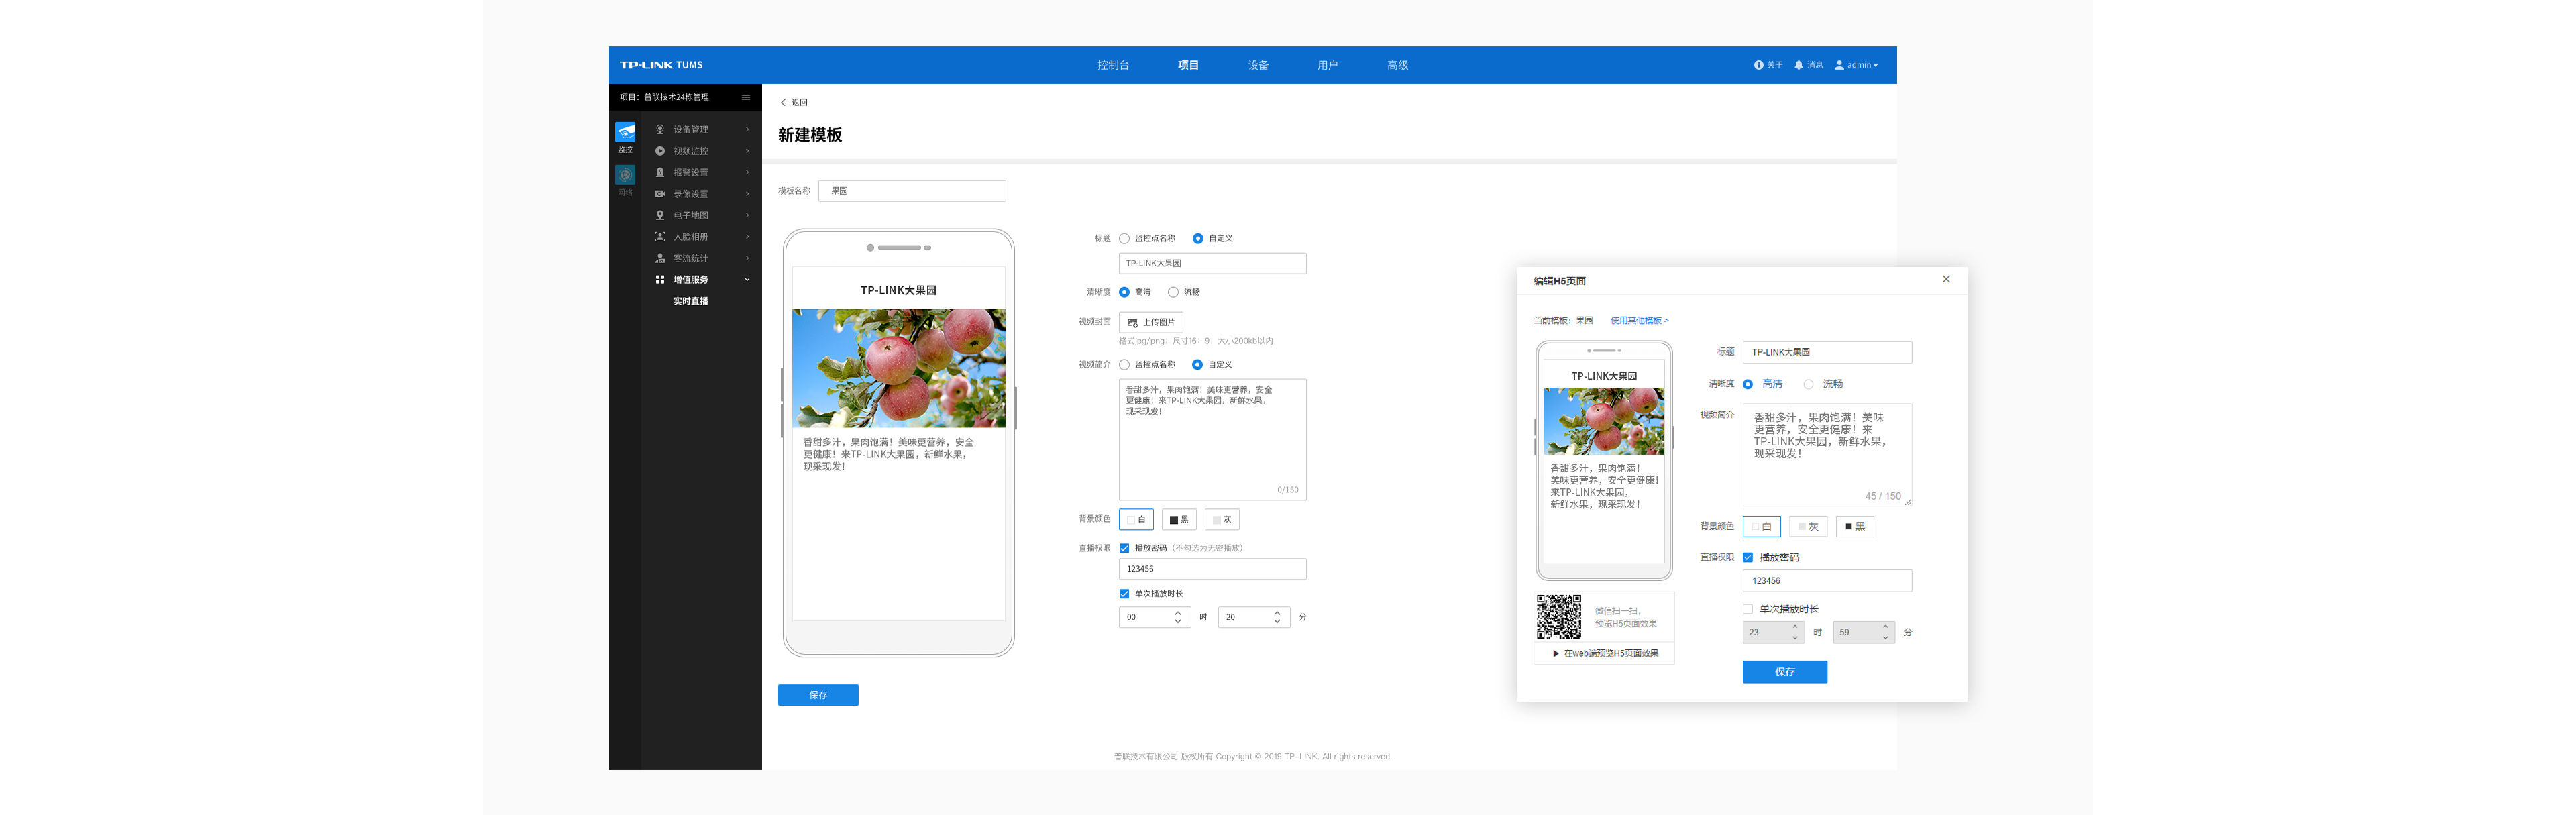2576x815 pixels.
Task: Click the 人脸相册 face icon
Action: [660, 237]
